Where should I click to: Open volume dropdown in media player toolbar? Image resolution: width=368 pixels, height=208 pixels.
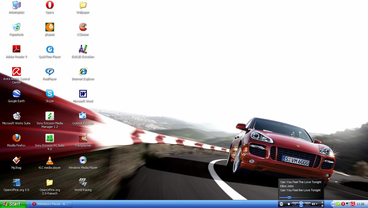click(317, 204)
